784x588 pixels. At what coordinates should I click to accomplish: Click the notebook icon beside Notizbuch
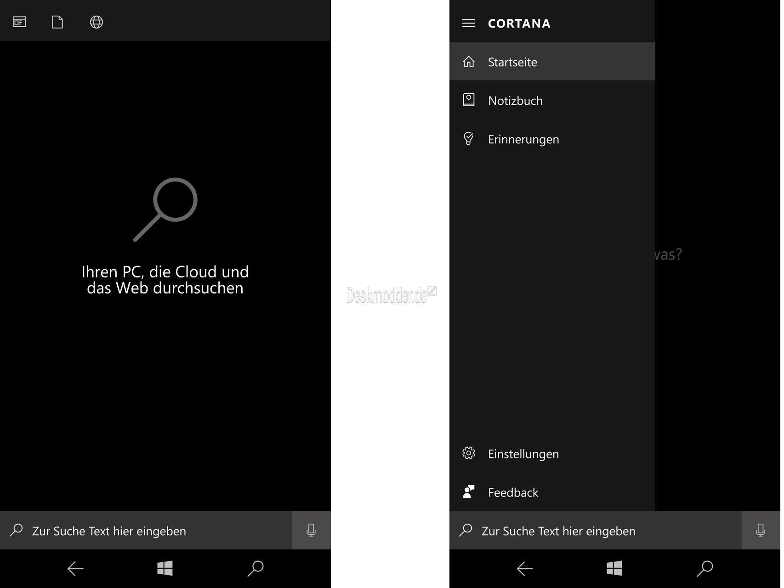(469, 100)
